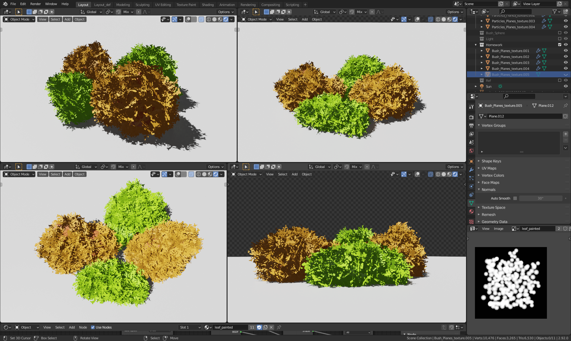Image resolution: width=571 pixels, height=341 pixels.
Task: Click the Auto Smooth angle 30° field
Action: pos(540,198)
